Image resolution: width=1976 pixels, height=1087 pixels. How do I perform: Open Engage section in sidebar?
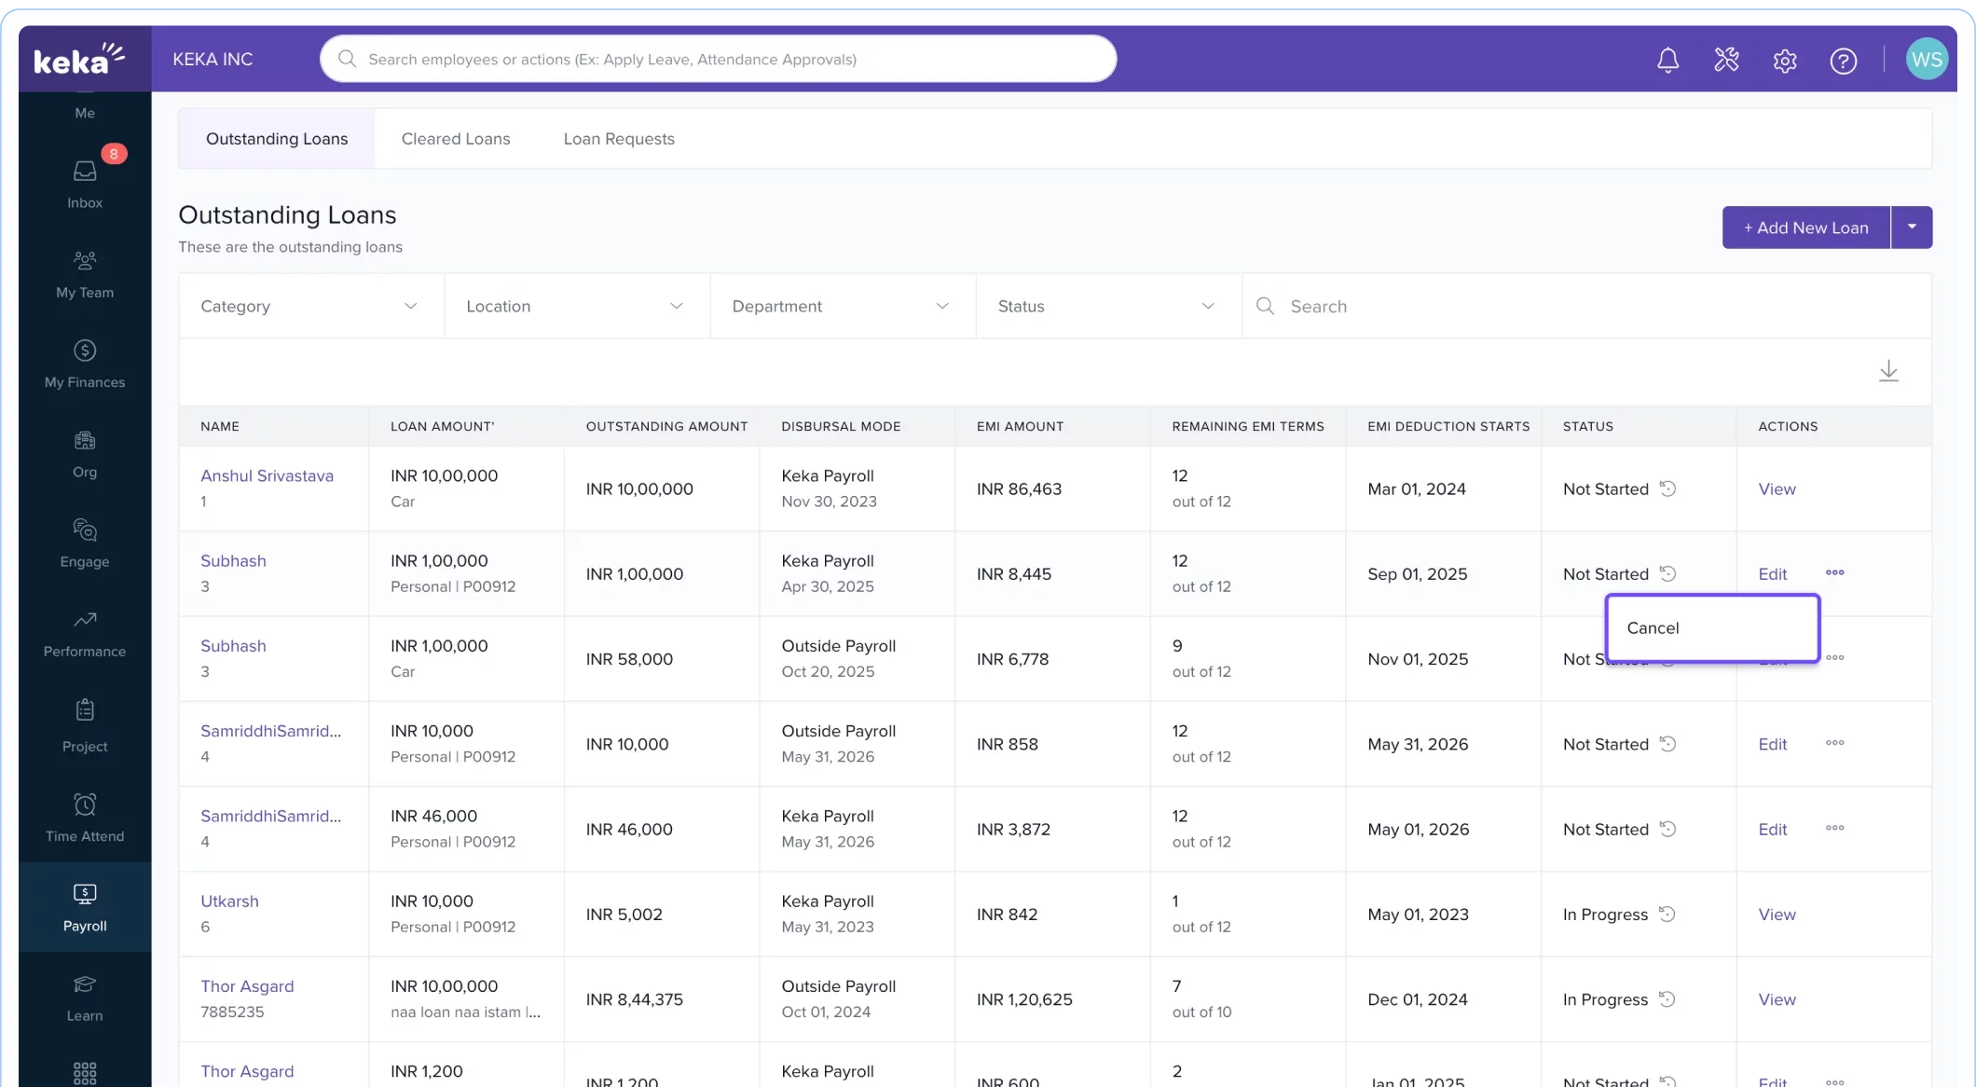point(85,544)
